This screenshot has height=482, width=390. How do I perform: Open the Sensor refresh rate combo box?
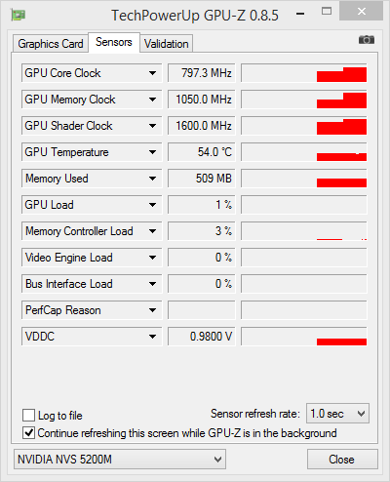[x=337, y=414]
